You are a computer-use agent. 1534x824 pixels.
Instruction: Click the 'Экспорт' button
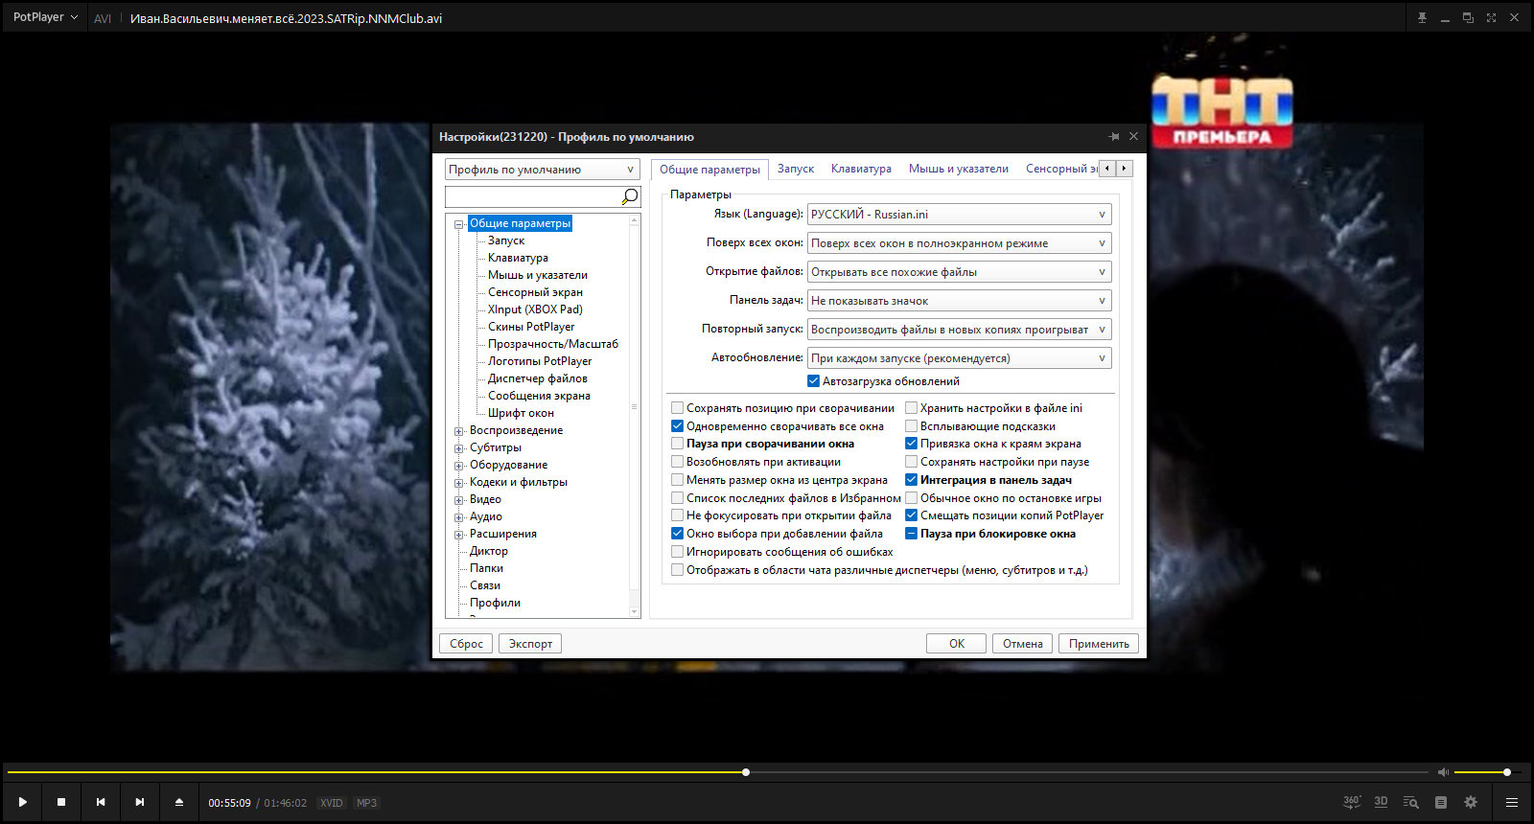[530, 644]
